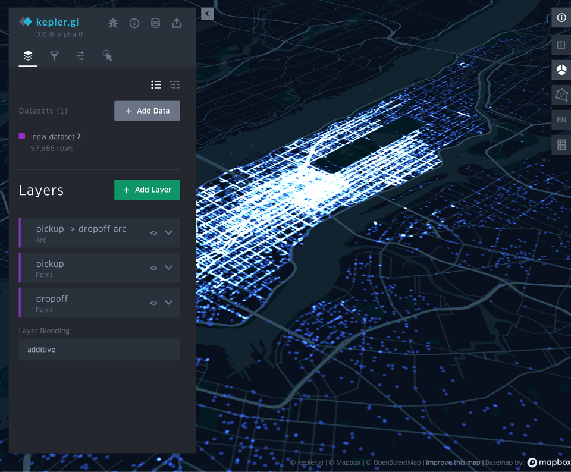Open the cloud storage database icon

(155, 23)
